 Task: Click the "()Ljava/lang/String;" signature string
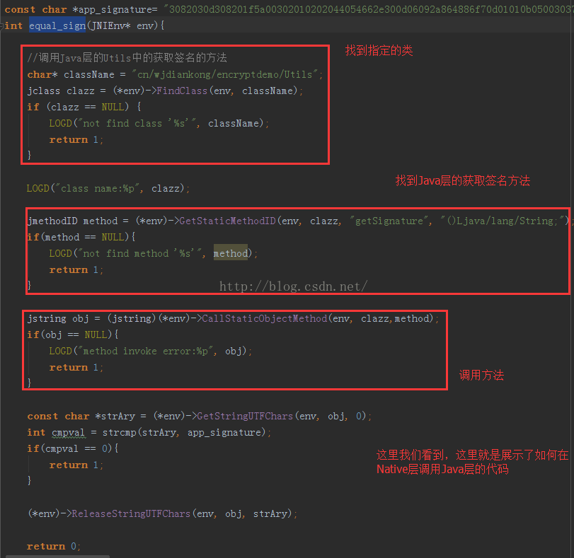502,221
